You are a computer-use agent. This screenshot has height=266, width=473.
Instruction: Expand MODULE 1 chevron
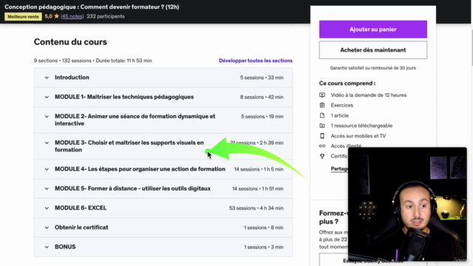pyautogui.click(x=47, y=97)
